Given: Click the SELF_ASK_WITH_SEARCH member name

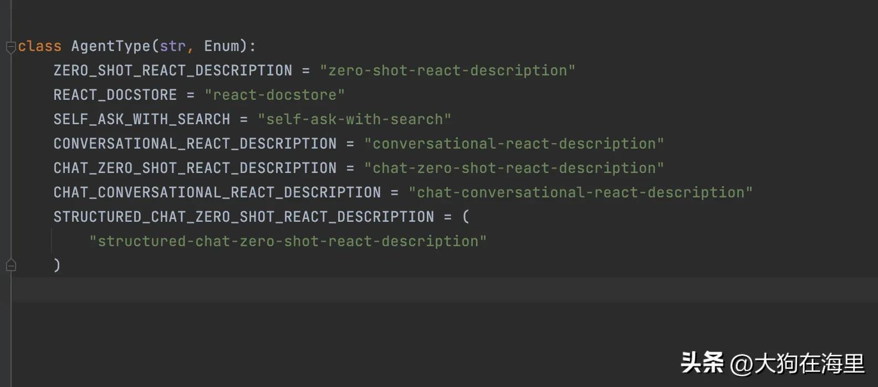Looking at the screenshot, I should tap(141, 119).
